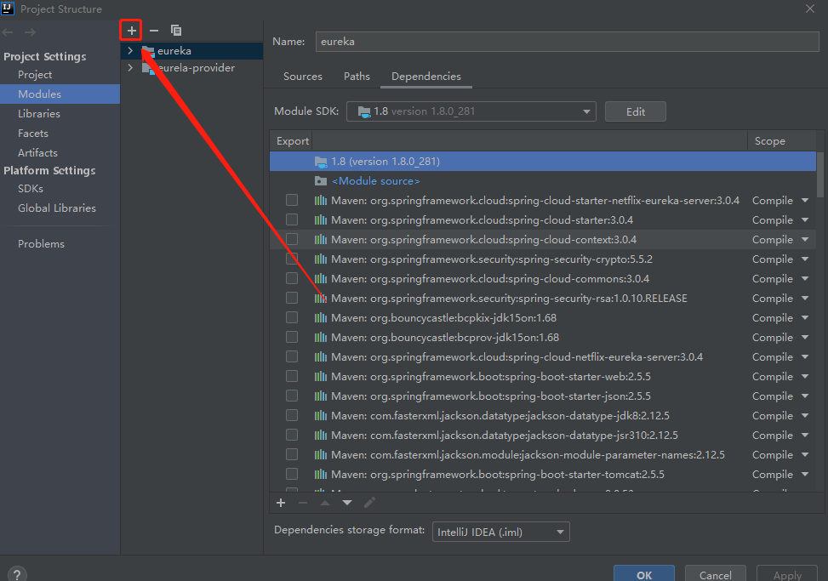The width and height of the screenshot is (828, 581).
Task: Open the Dependencies storage format dropdown
Action: [500, 532]
